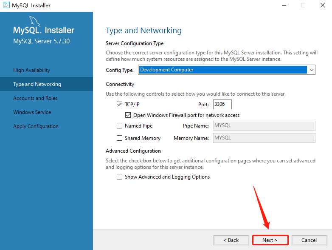This screenshot has height=250, width=332.
Task: Click the MySQL dolphin logo
Action: click(x=34, y=21)
